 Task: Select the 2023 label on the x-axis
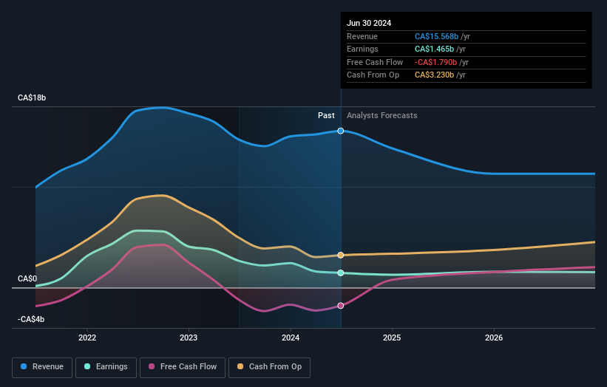coord(189,338)
